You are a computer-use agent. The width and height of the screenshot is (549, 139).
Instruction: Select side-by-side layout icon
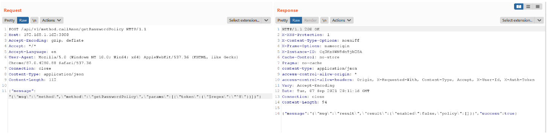(519, 6)
